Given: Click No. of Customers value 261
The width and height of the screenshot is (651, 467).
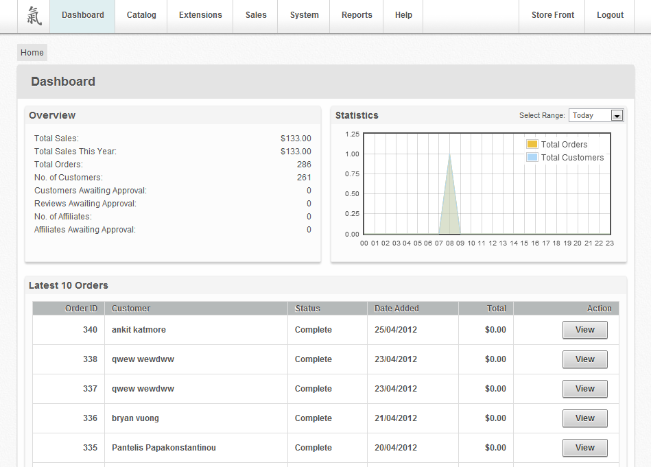Looking at the screenshot, I should coord(304,177).
